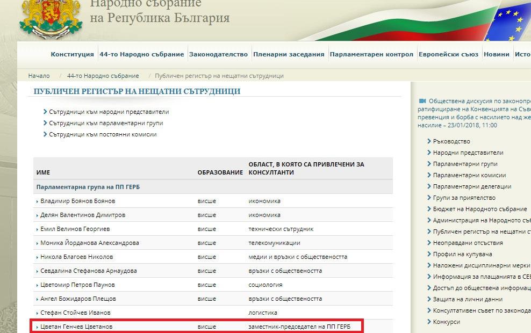Open Сътрудници към народни представители link

point(109,112)
